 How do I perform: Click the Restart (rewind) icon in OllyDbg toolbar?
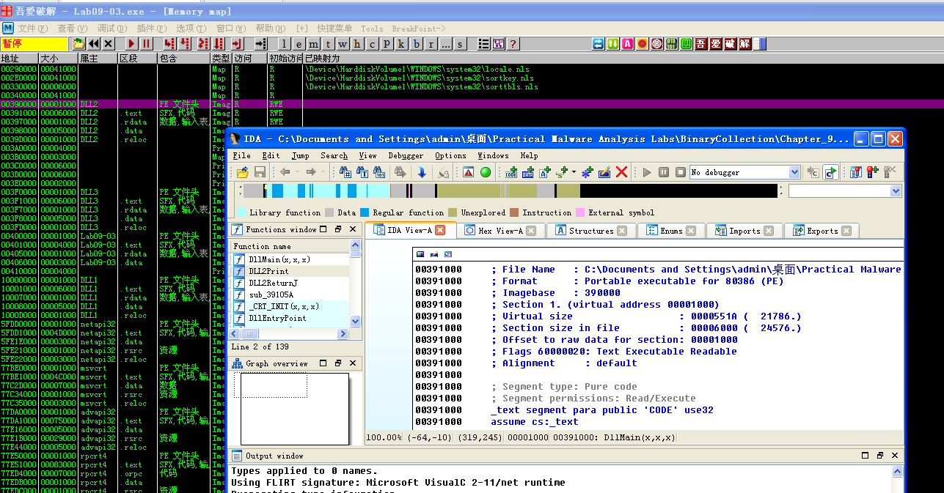[x=94, y=44]
